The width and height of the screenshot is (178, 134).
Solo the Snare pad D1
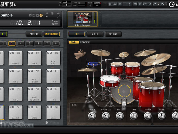pyautogui.click(x=32, y=107)
